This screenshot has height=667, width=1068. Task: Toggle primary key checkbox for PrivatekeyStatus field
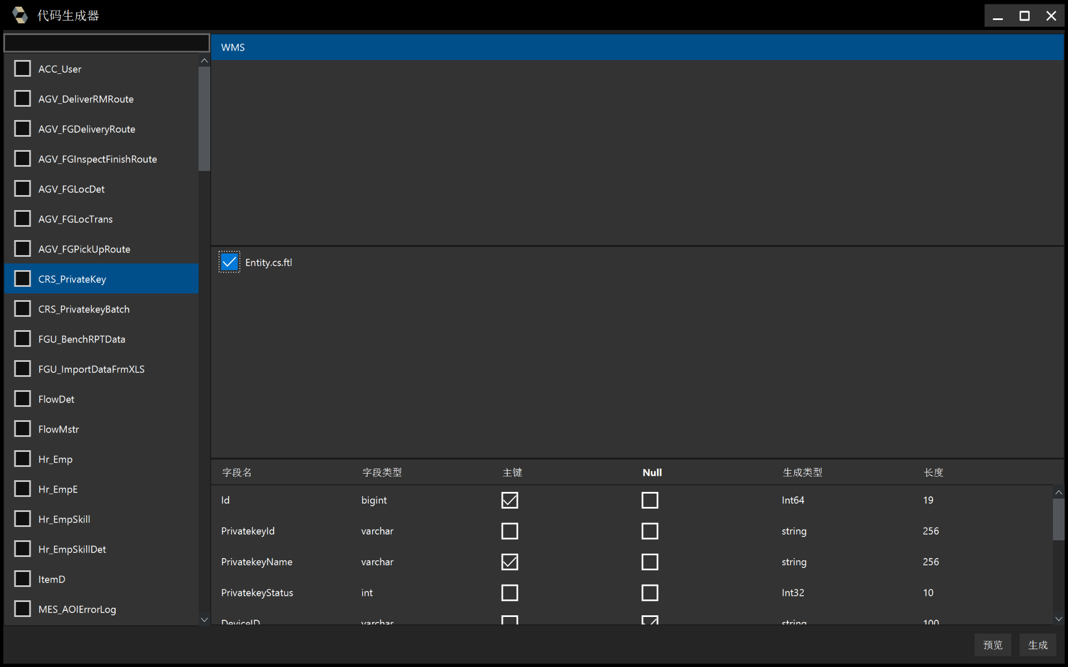point(510,593)
